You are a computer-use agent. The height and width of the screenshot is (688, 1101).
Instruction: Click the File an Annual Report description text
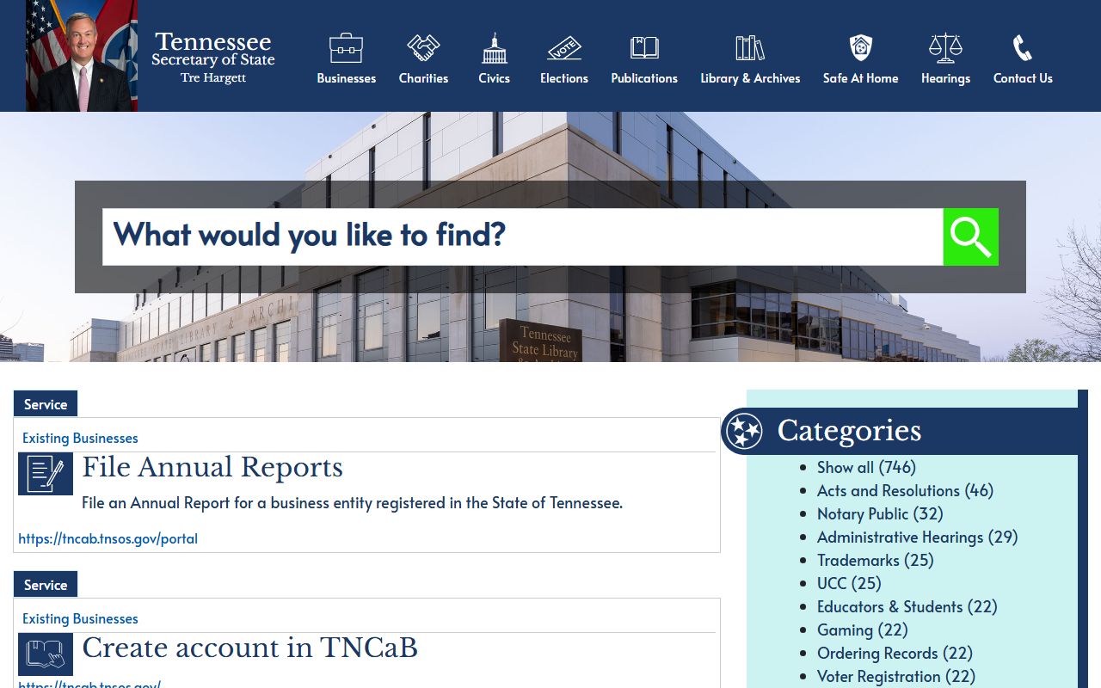point(352,502)
